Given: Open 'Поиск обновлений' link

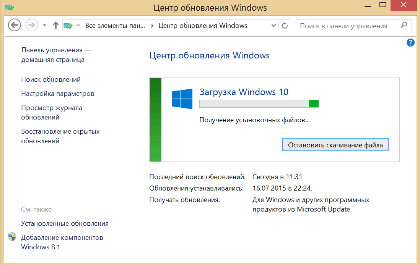Looking at the screenshot, I should click(51, 79).
